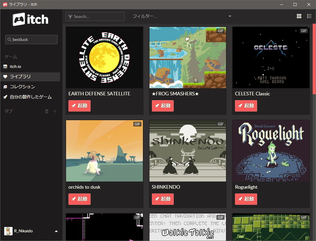
Task: Open the itch.io sidebar item
Action: tap(16, 66)
